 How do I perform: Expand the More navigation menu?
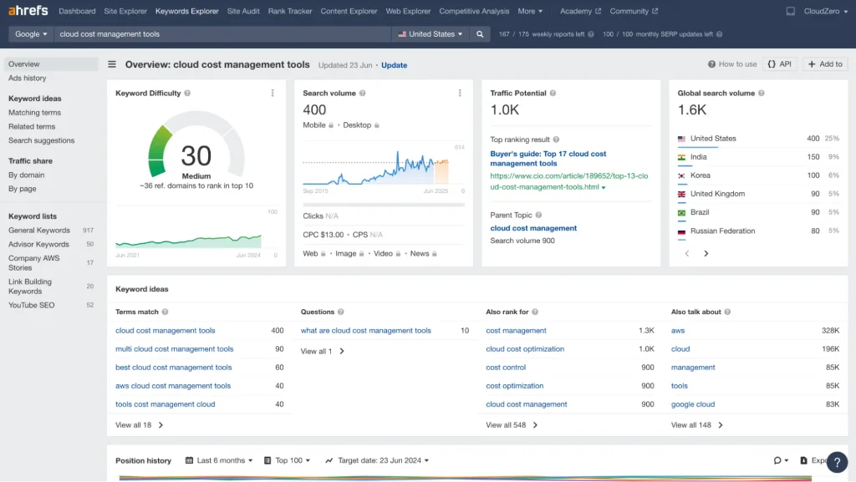(530, 11)
